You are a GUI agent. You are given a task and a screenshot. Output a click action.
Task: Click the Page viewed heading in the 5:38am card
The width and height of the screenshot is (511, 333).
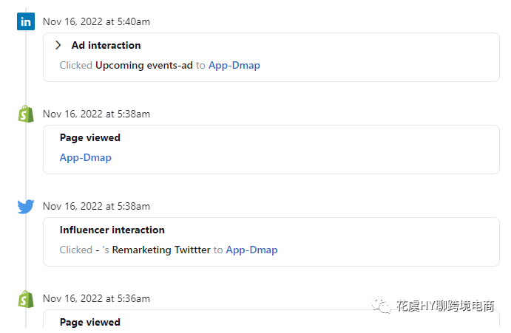[x=89, y=137]
